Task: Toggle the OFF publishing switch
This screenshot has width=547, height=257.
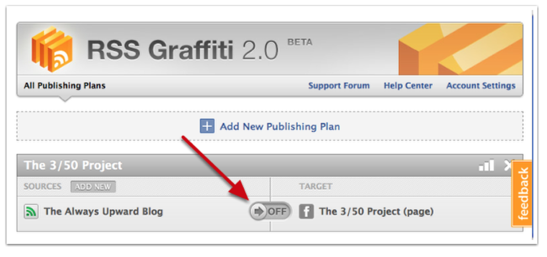Action: tap(270, 211)
